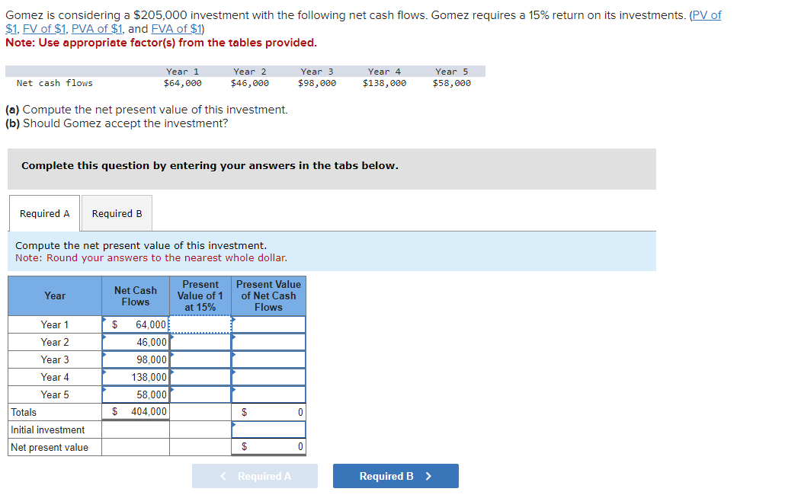Click the Totals present value result cell

click(269, 412)
